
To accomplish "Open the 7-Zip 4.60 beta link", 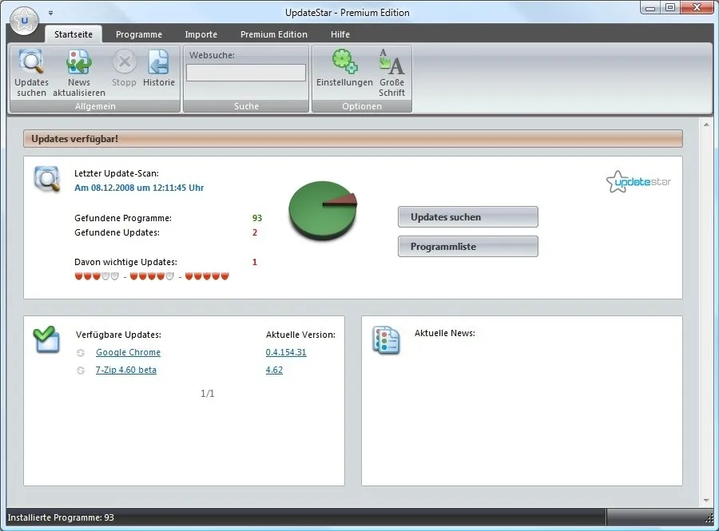I will coord(125,370).
